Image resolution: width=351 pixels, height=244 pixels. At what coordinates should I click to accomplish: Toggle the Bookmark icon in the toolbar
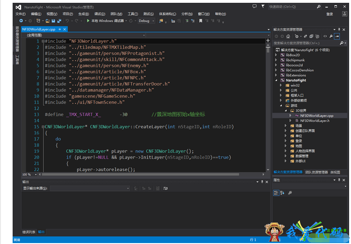[x=201, y=21]
